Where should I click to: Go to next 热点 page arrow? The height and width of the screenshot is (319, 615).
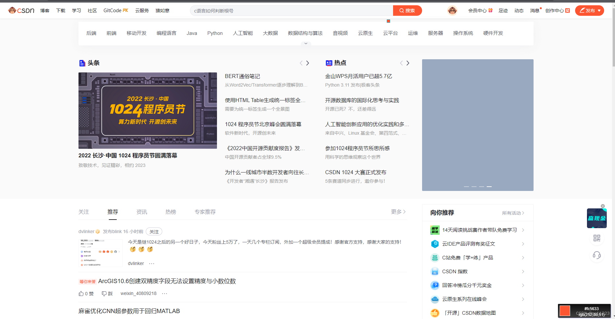(408, 63)
